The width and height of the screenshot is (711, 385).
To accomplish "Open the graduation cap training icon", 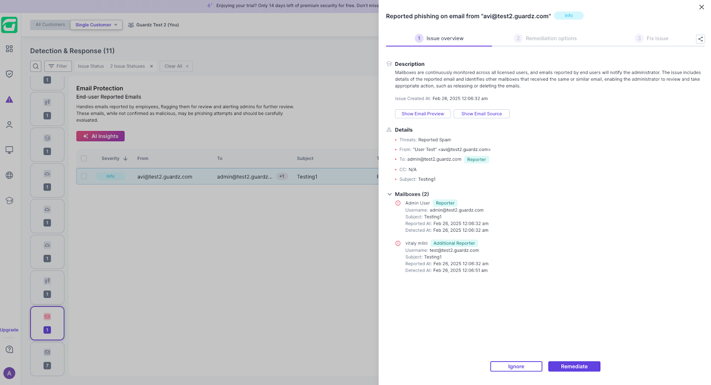I will (9, 201).
